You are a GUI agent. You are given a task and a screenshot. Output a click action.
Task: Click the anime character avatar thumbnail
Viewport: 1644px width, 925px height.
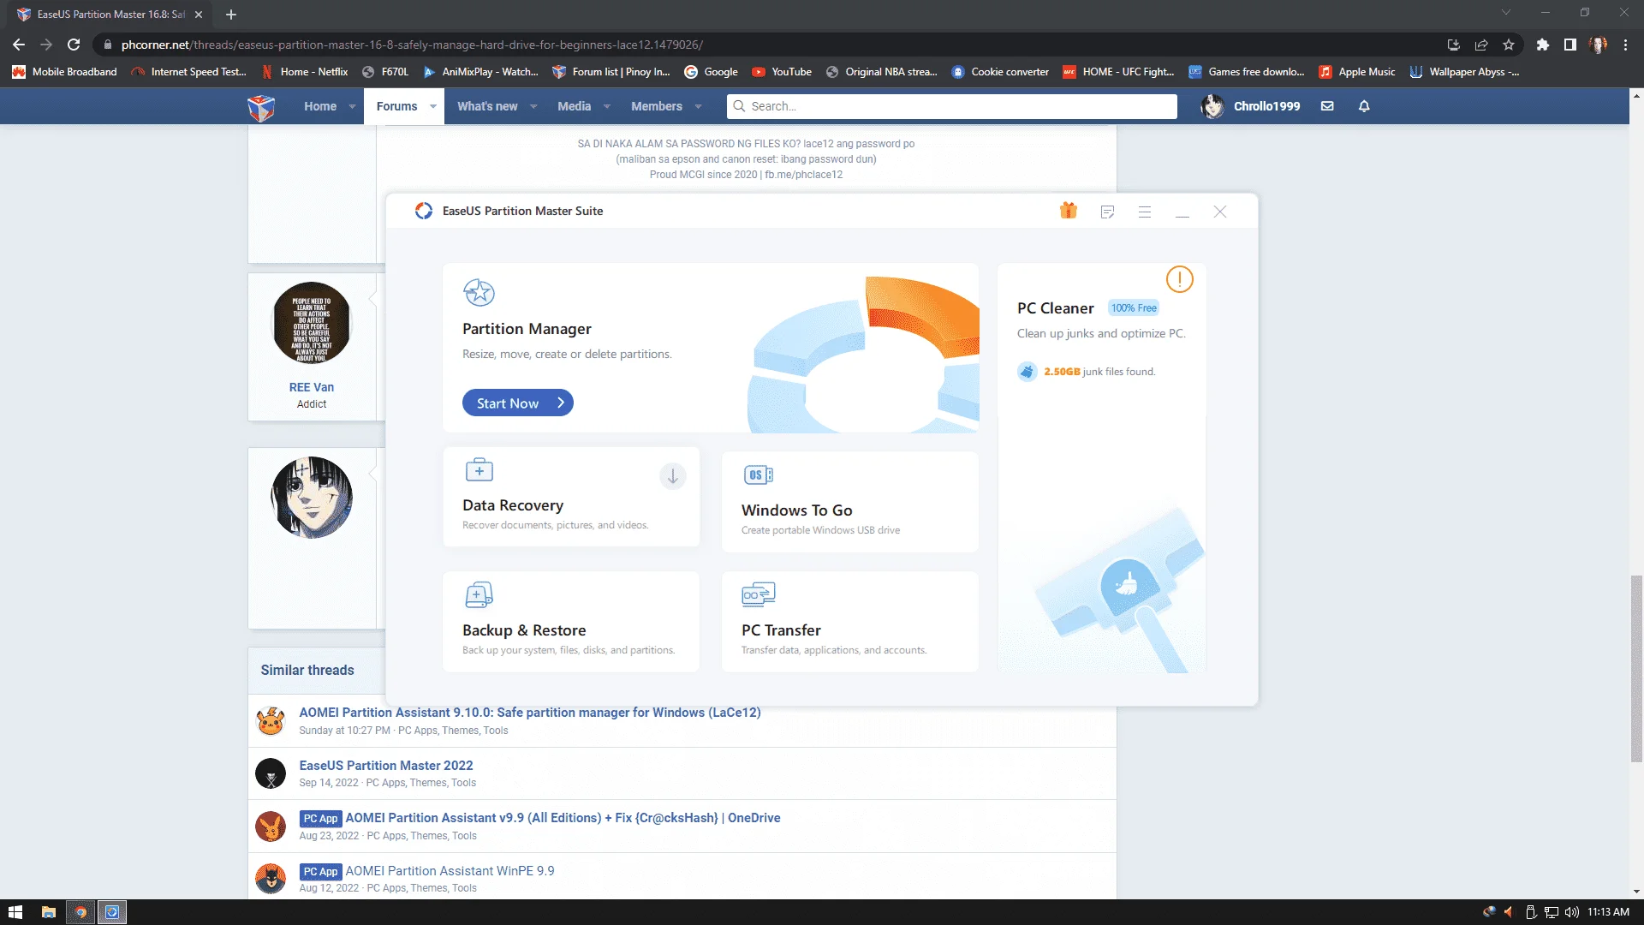[312, 497]
